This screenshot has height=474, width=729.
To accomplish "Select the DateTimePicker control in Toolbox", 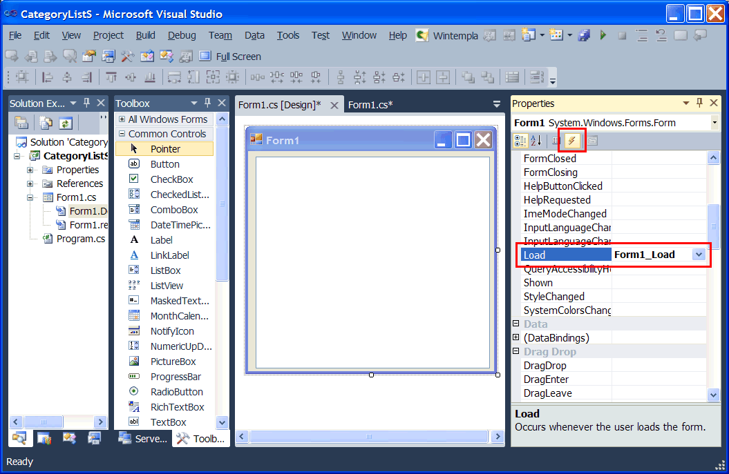I will pos(164,225).
